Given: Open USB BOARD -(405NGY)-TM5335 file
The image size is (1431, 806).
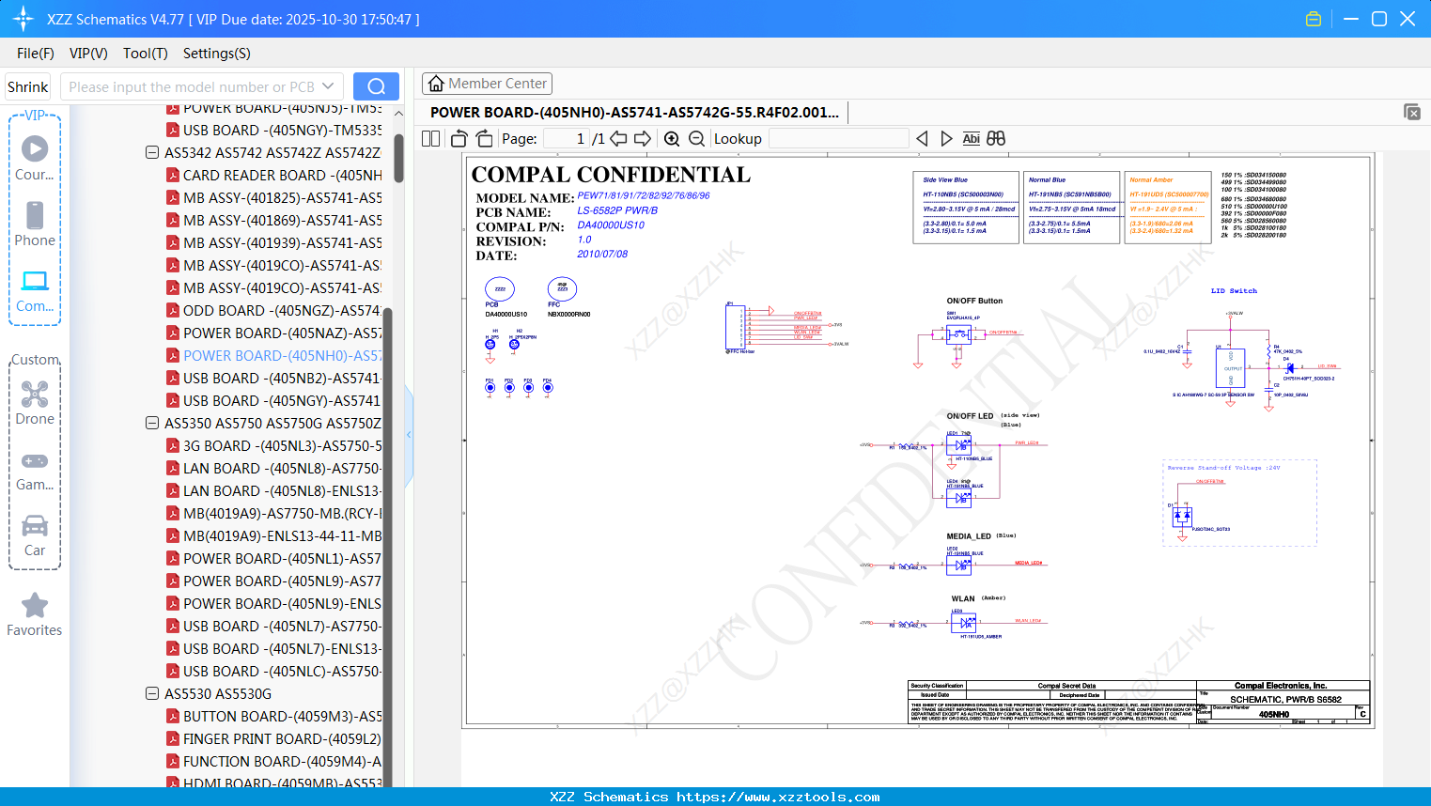Looking at the screenshot, I should tap(282, 130).
